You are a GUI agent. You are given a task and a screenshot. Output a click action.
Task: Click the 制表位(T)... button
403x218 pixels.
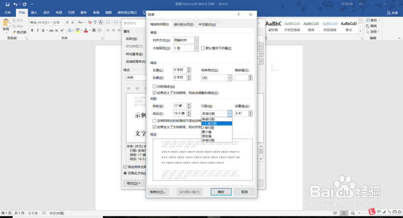(158, 192)
